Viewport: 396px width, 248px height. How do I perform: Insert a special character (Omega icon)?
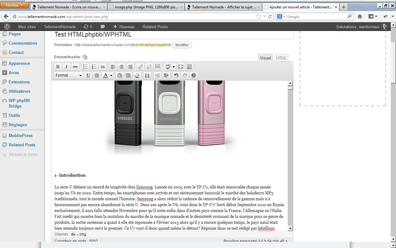(x=147, y=75)
